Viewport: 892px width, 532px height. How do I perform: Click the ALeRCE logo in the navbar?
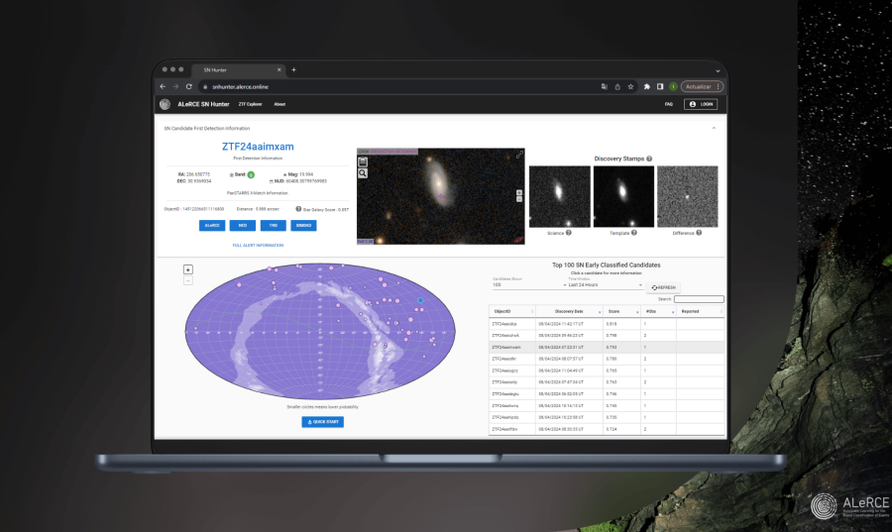coord(165,104)
